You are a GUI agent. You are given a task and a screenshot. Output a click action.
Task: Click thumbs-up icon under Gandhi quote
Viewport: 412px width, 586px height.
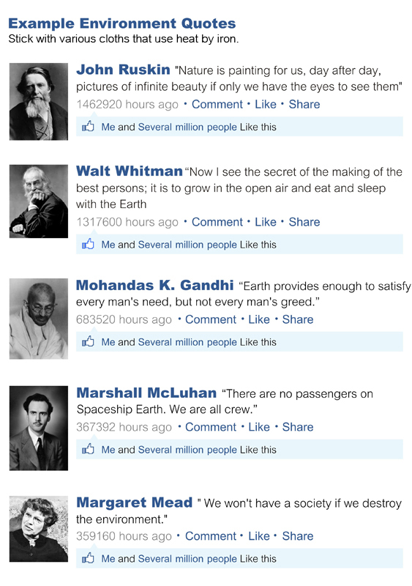click(x=88, y=341)
